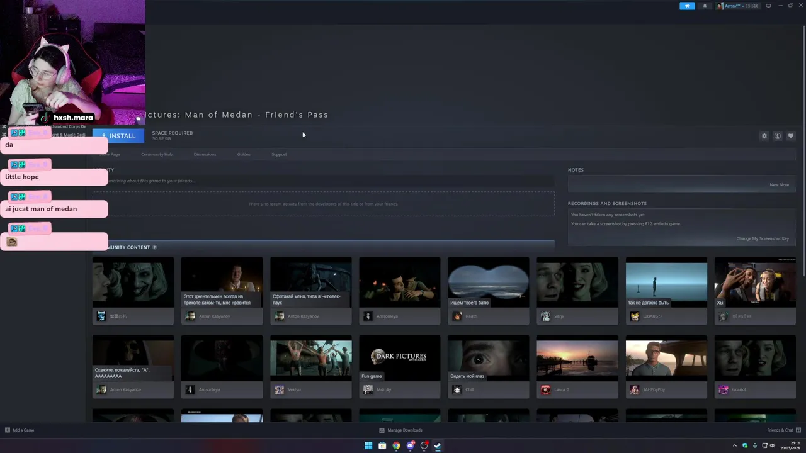The width and height of the screenshot is (806, 453).
Task: Open the Guides tab
Action: pyautogui.click(x=244, y=154)
